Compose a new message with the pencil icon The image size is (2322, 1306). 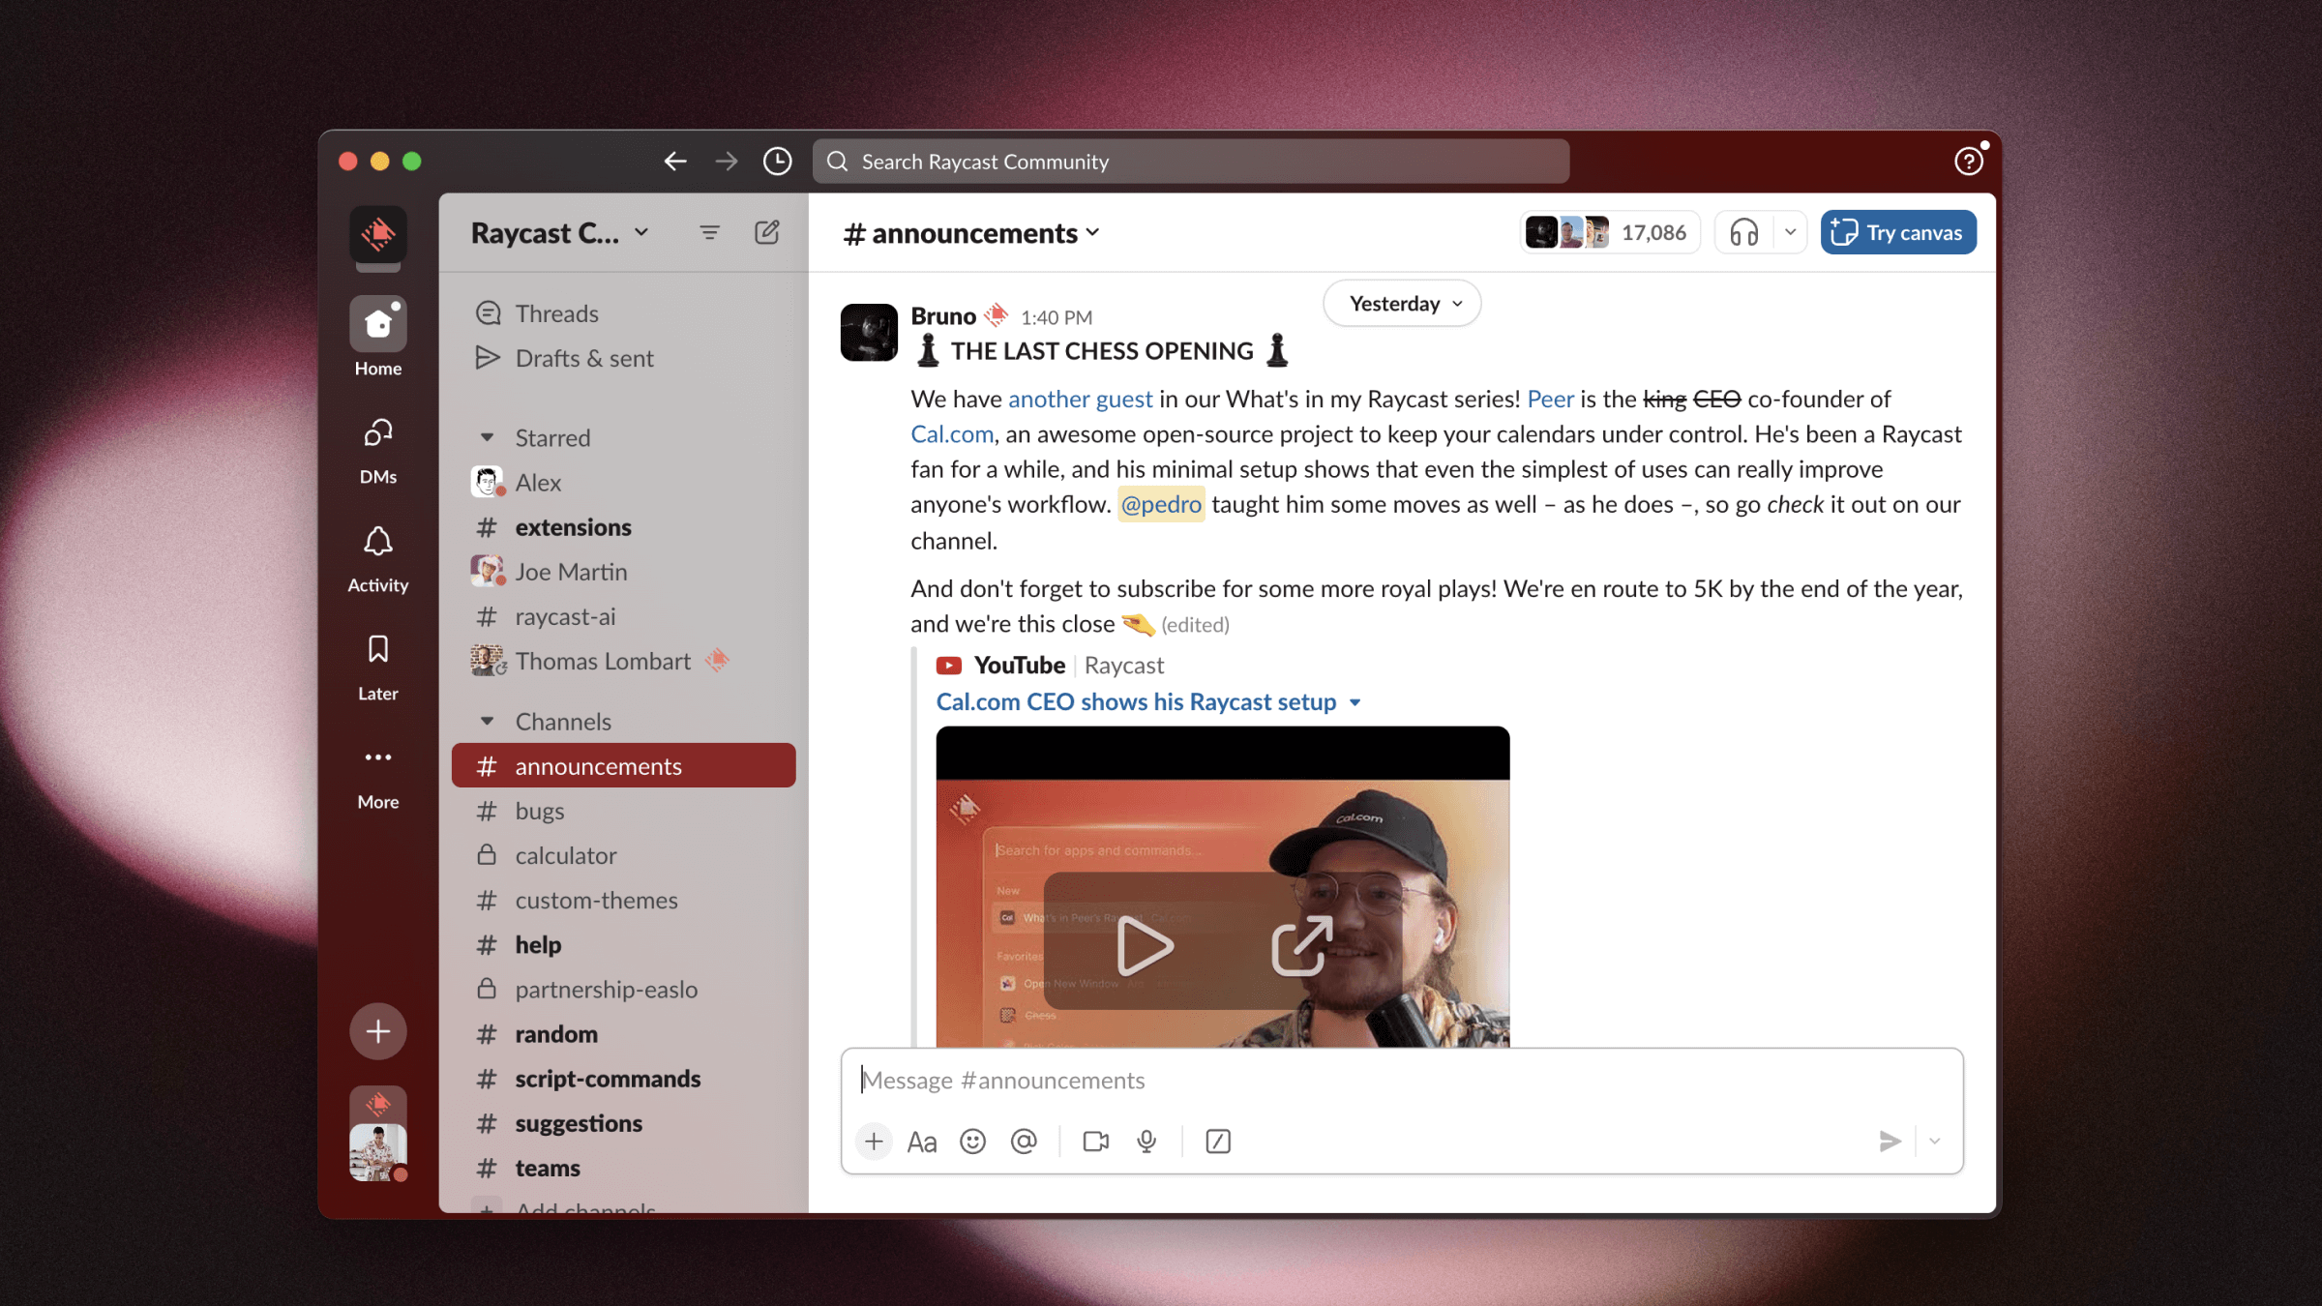coord(767,233)
